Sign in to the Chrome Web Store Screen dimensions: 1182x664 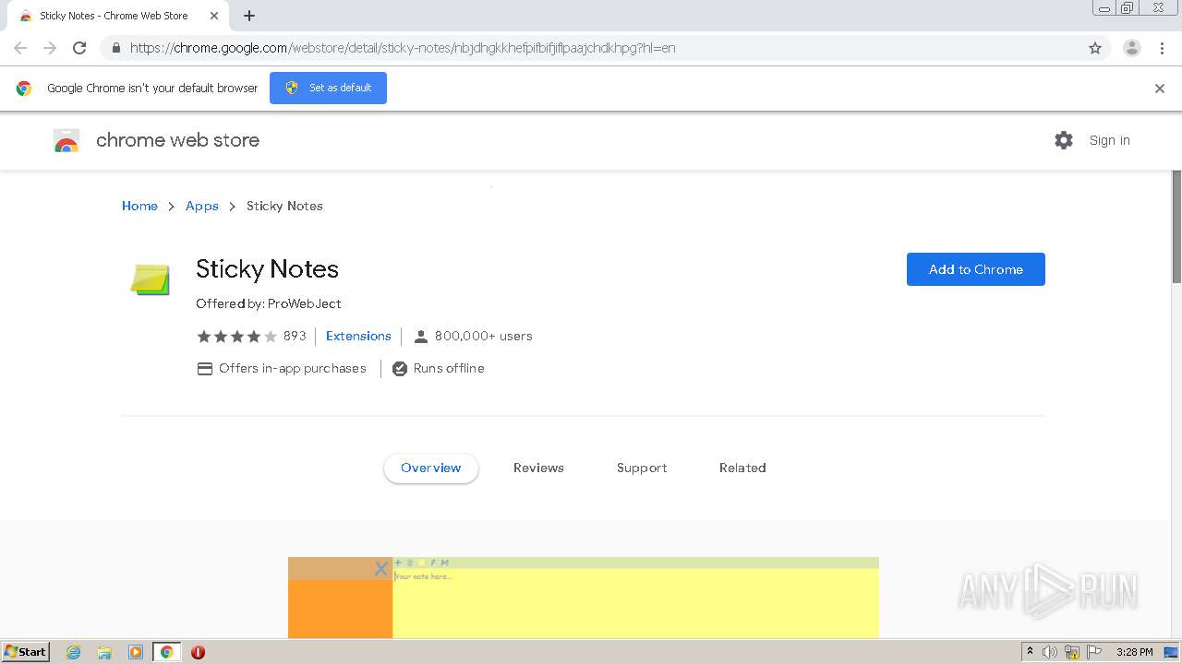click(1109, 140)
